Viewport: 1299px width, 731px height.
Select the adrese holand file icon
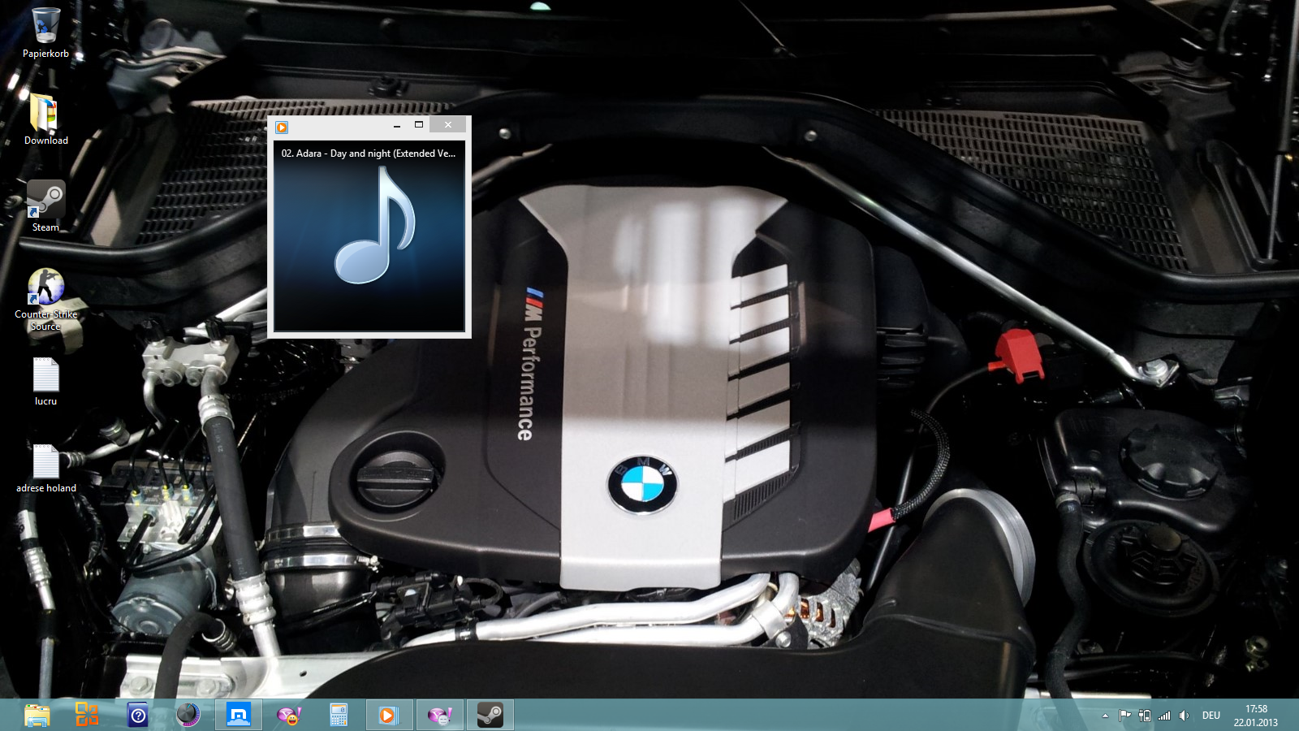pos(45,469)
